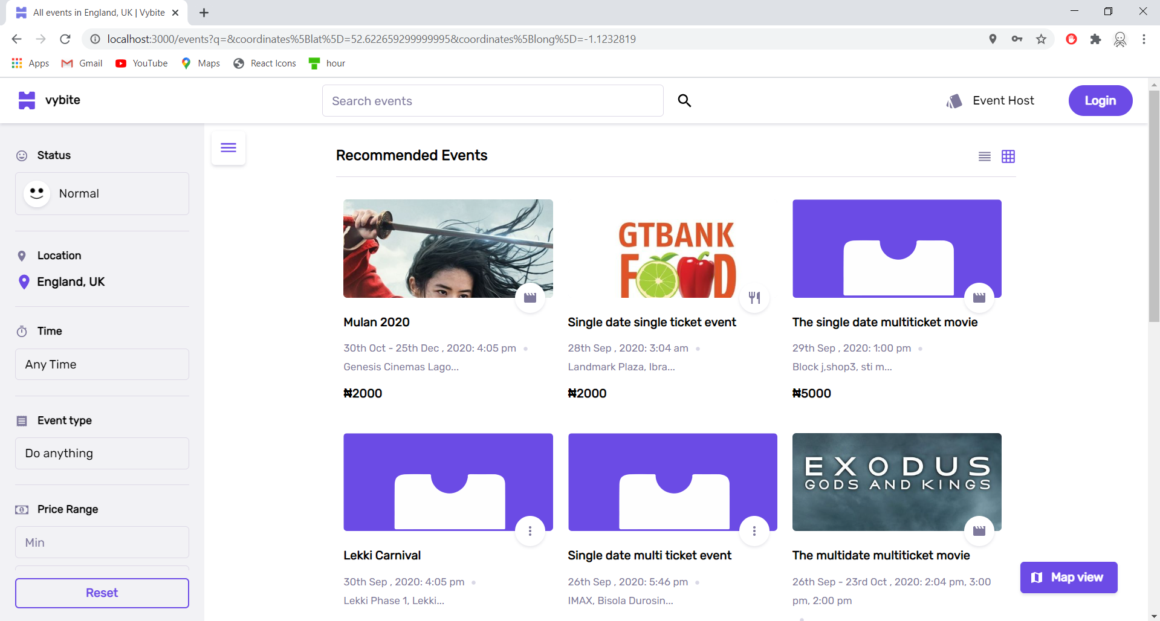The image size is (1160, 621).
Task: Open the YouTube bookmark
Action: point(141,63)
